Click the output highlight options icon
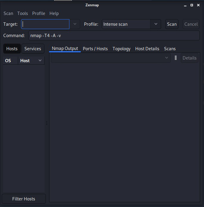This screenshot has width=204, height=207. pos(176,58)
